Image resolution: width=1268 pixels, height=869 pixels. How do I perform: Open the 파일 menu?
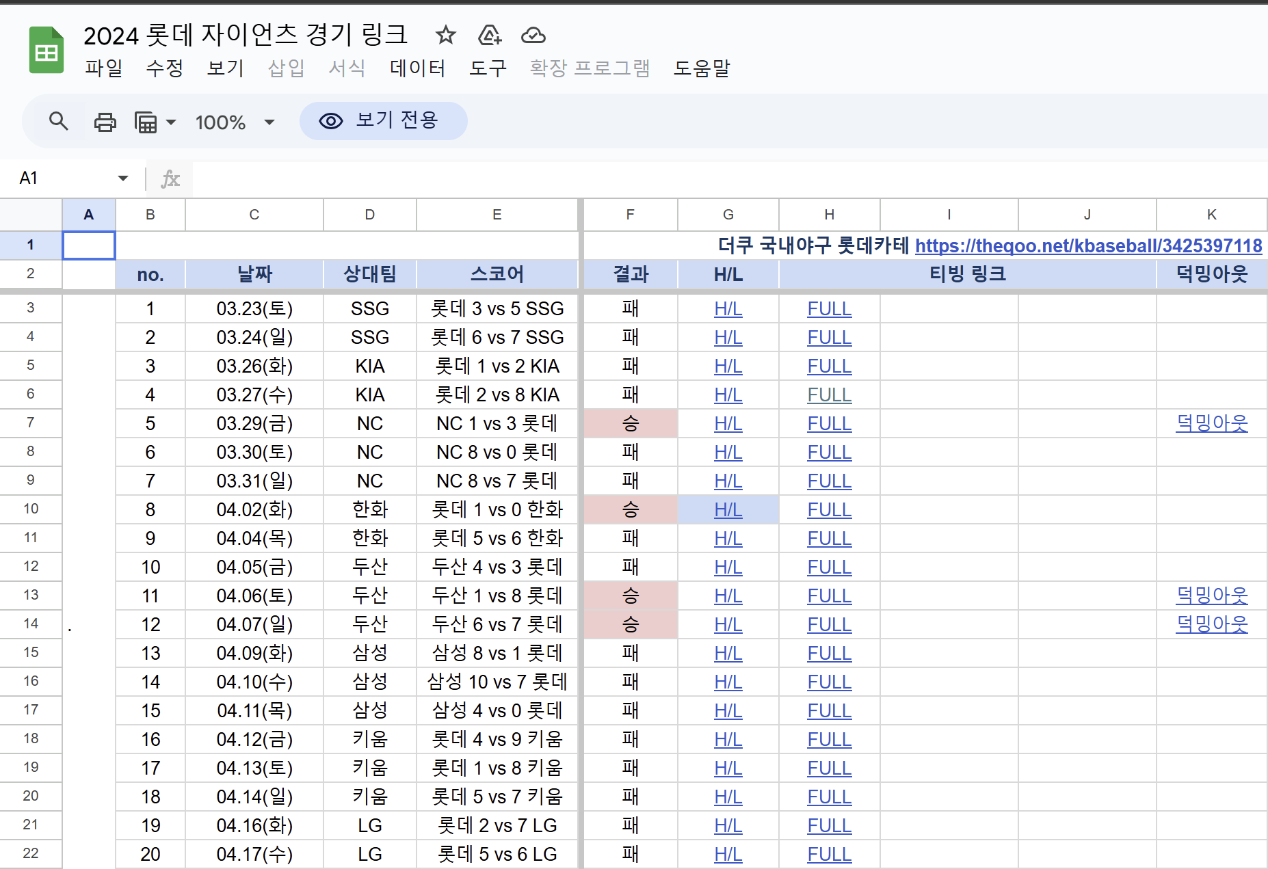pos(103,68)
